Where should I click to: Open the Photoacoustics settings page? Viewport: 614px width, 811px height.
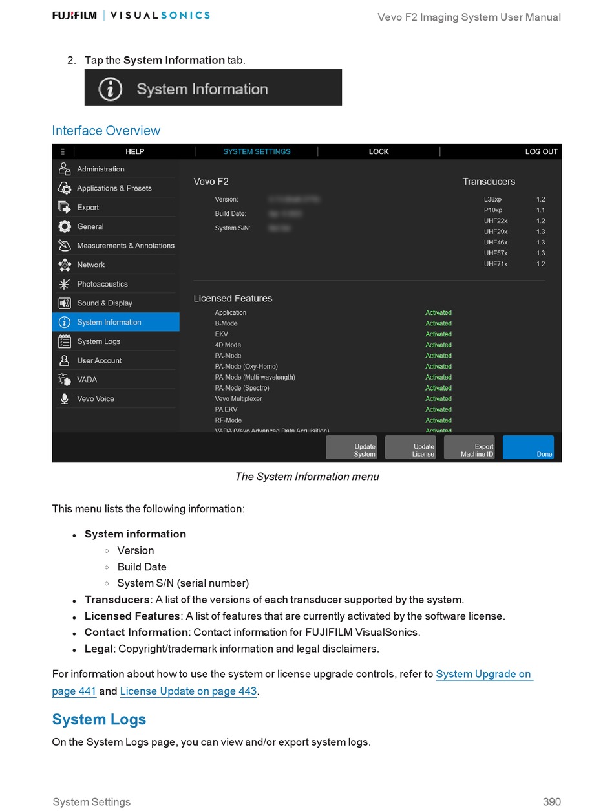116,284
